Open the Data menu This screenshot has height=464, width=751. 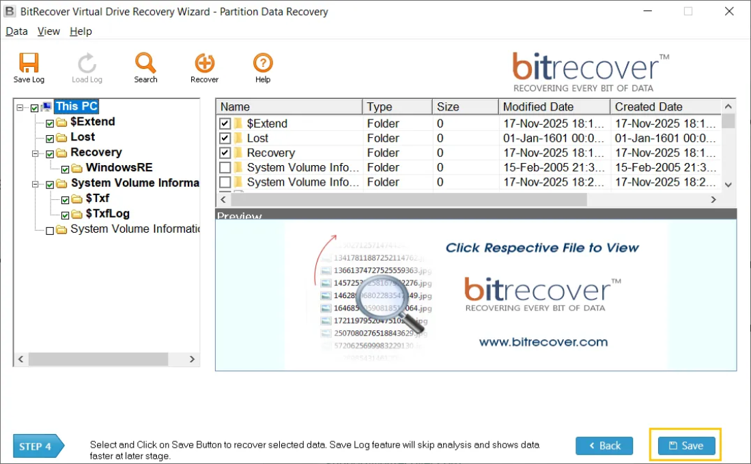(x=16, y=31)
